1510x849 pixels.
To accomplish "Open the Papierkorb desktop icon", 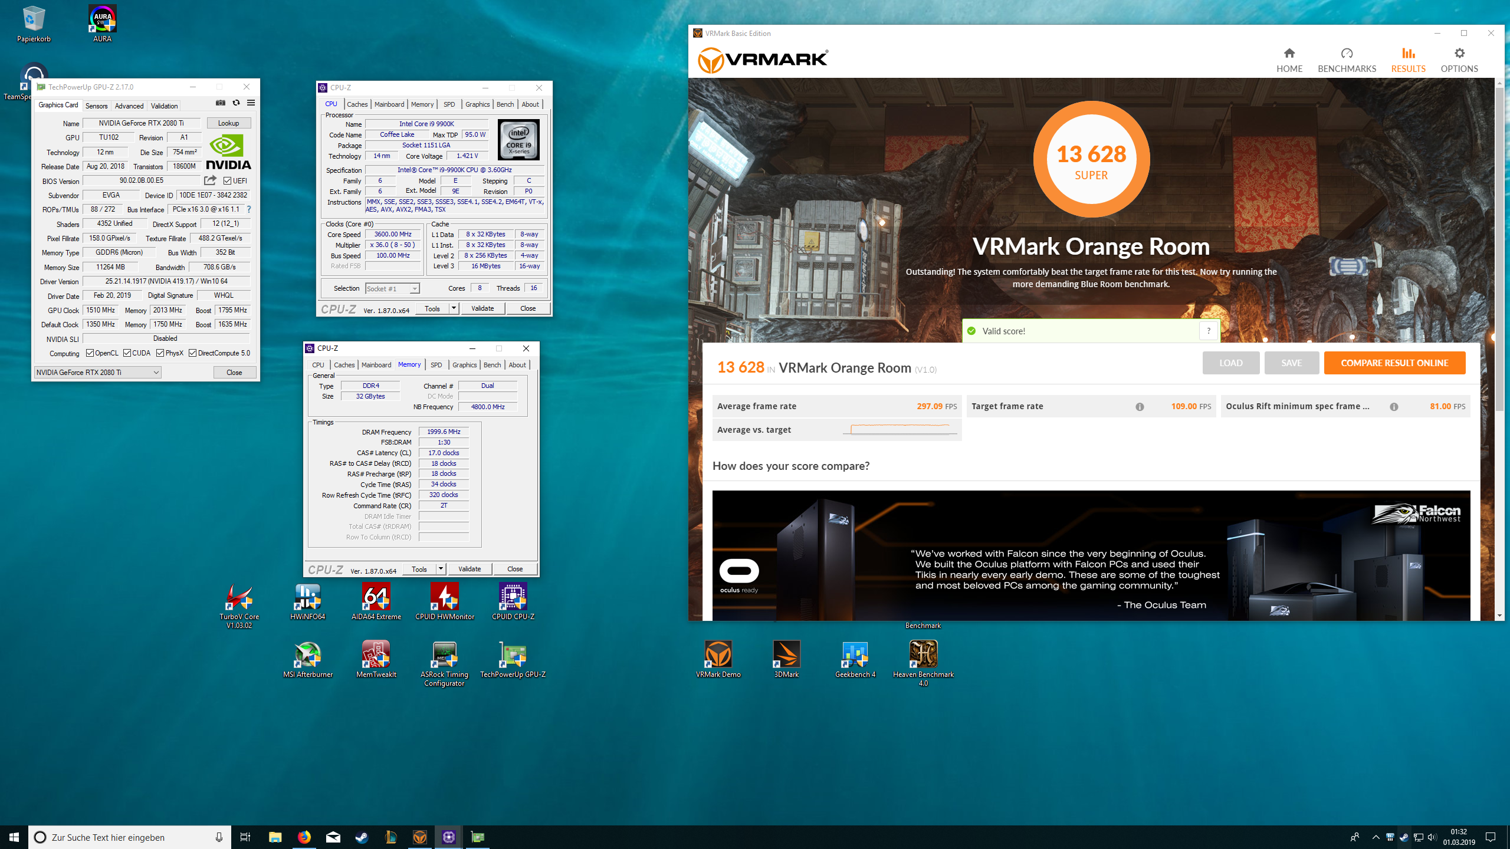I will (x=34, y=24).
